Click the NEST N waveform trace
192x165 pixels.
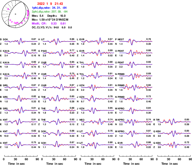pyautogui.click(x=136, y=41)
